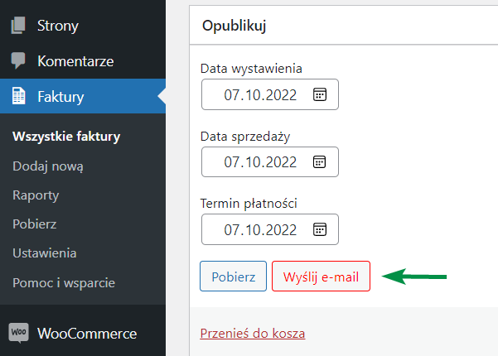Screen dimensions: 498x356
Task: Open calendar picker for Data sprzedaży
Action: click(x=320, y=161)
